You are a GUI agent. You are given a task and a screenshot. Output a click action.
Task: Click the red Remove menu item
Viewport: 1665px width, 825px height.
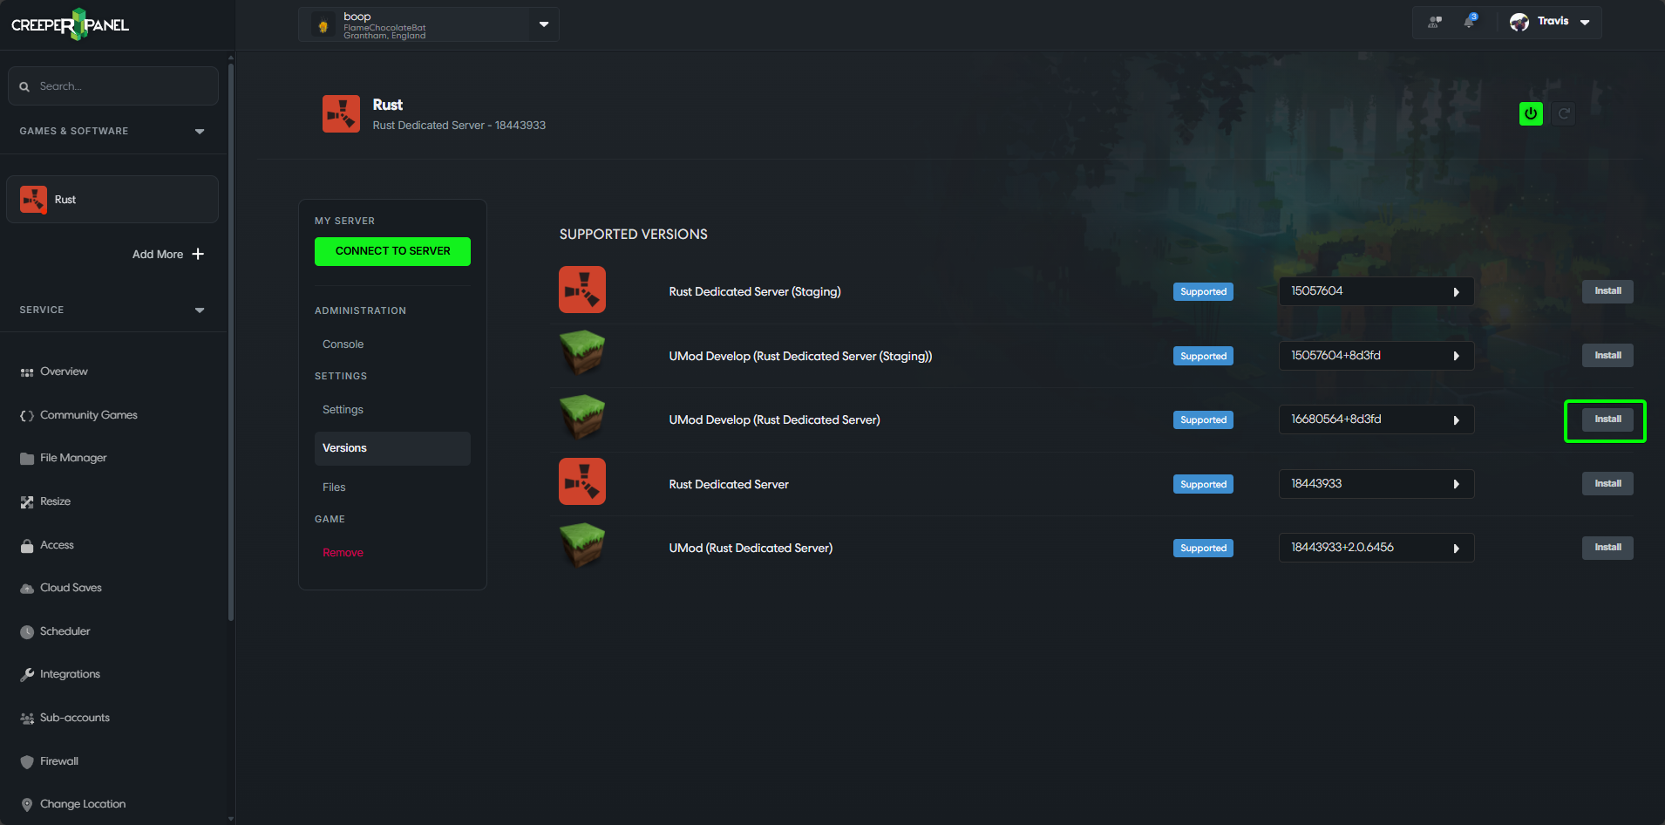click(343, 553)
